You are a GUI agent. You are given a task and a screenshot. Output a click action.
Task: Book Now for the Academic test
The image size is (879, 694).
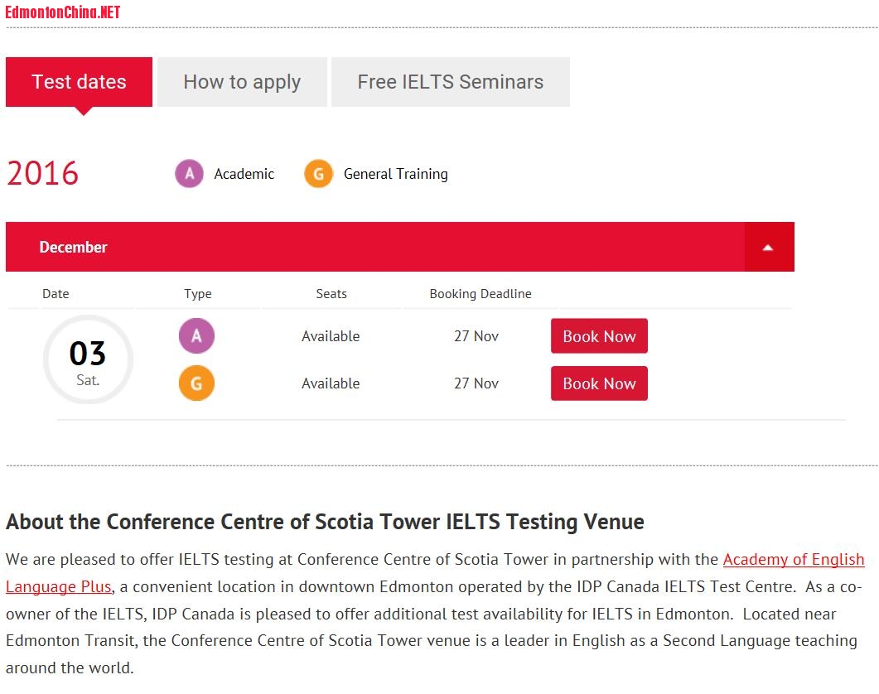(x=599, y=336)
